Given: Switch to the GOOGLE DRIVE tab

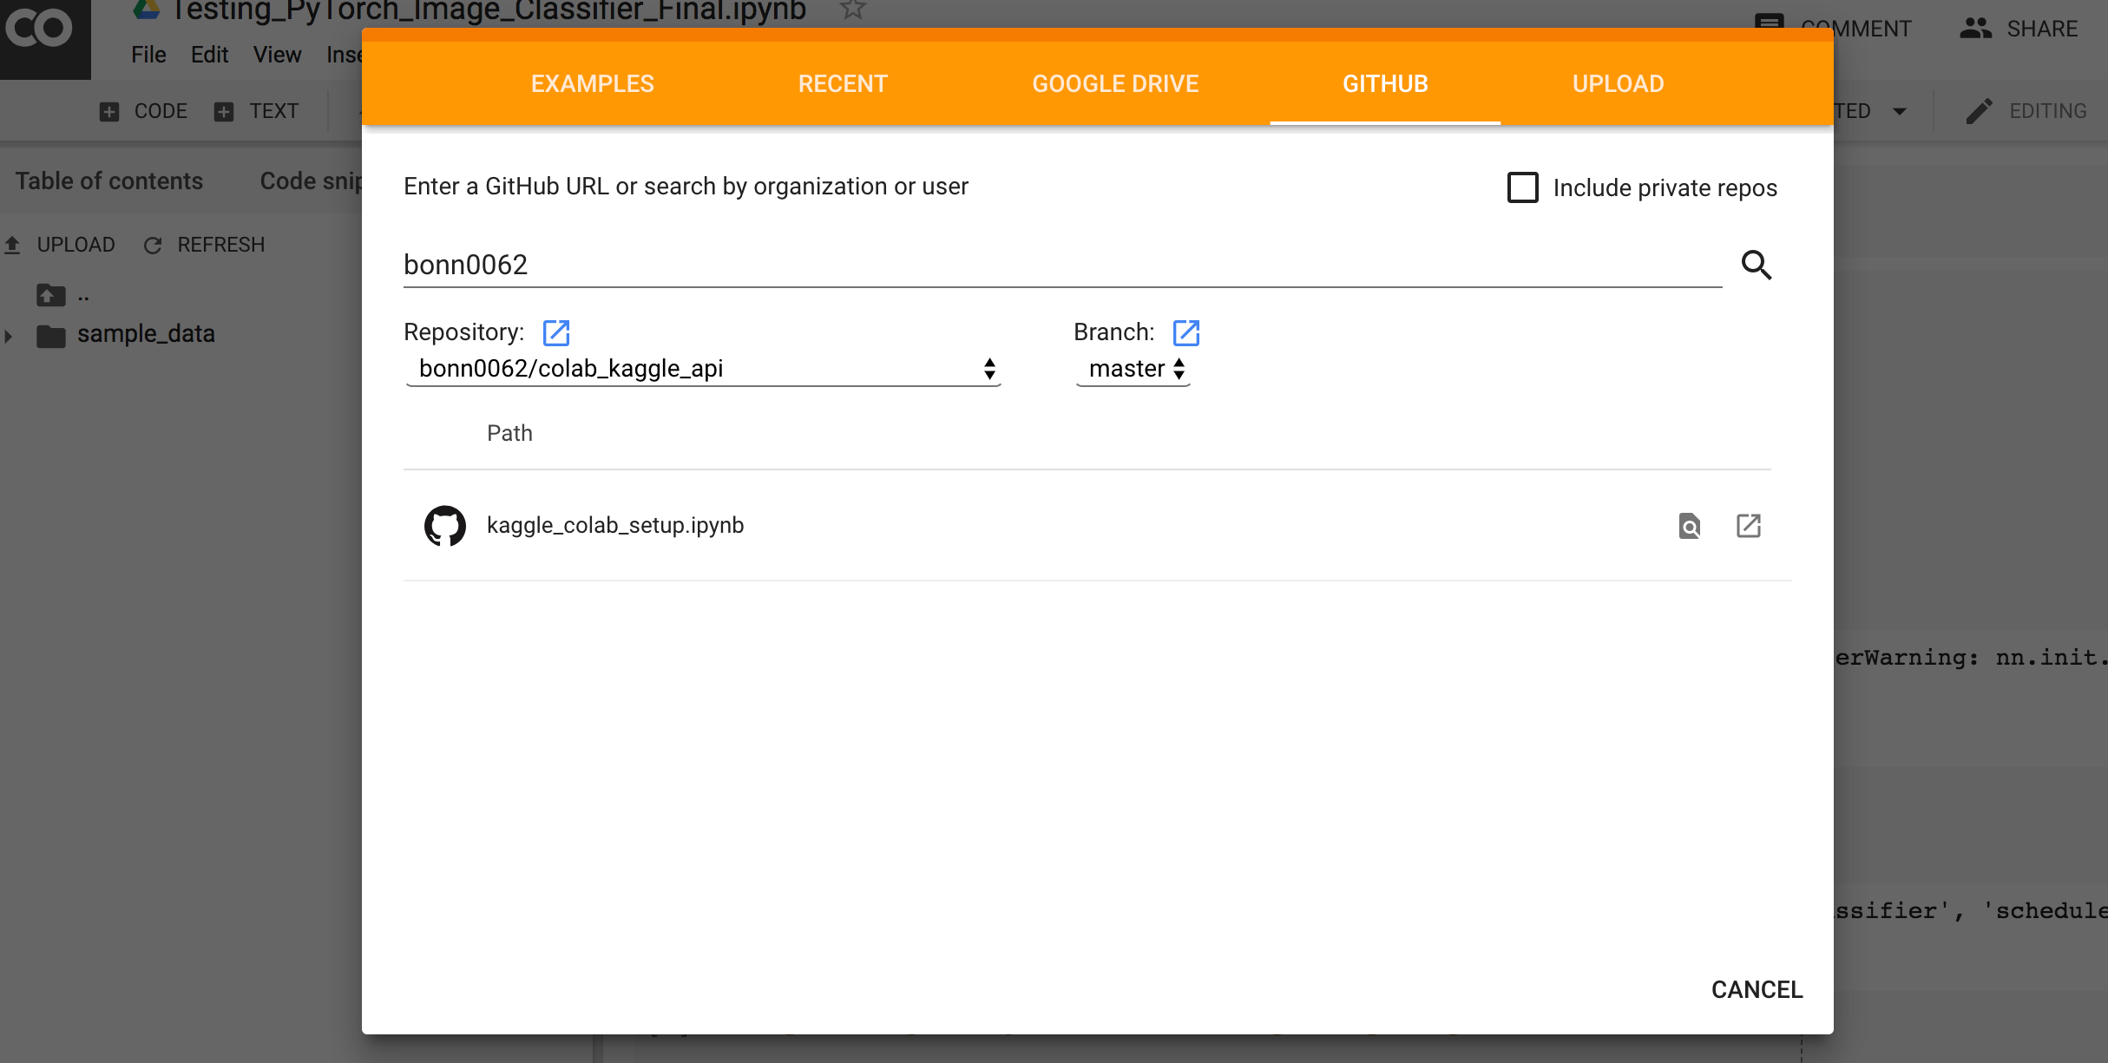Looking at the screenshot, I should point(1115,84).
